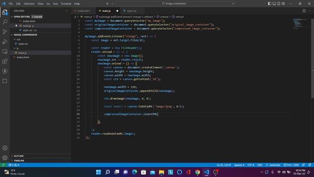The width and height of the screenshot is (314, 177).
Task: Open the Extensions view
Action: point(5,61)
